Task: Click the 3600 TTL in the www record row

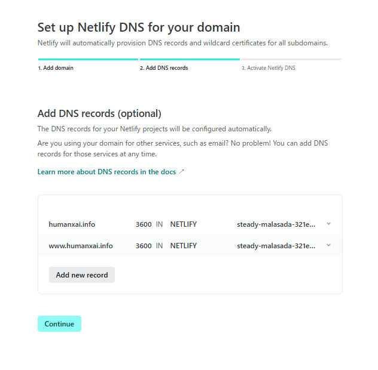Action: 144,245
